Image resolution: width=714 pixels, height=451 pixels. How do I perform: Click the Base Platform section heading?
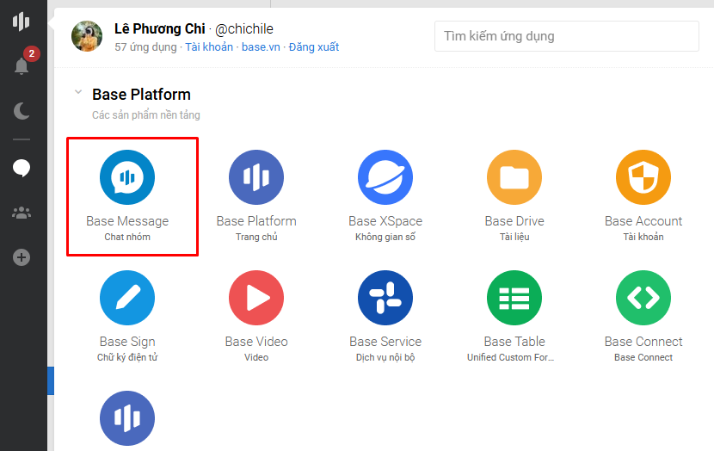coord(141,95)
